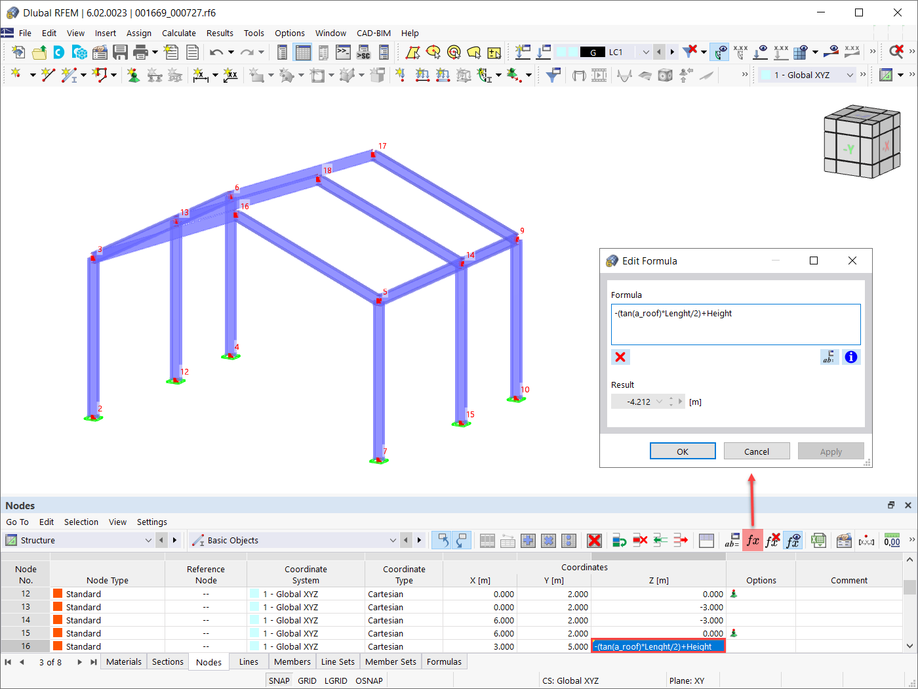The image size is (918, 689).
Task: Redo the last undone action
Action: pyautogui.click(x=247, y=52)
